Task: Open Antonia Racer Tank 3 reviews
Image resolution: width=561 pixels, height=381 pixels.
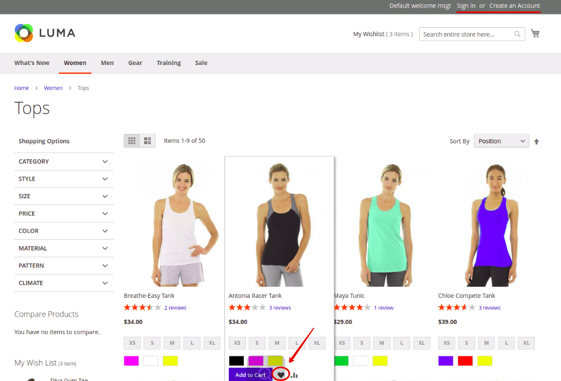Action: click(x=280, y=308)
